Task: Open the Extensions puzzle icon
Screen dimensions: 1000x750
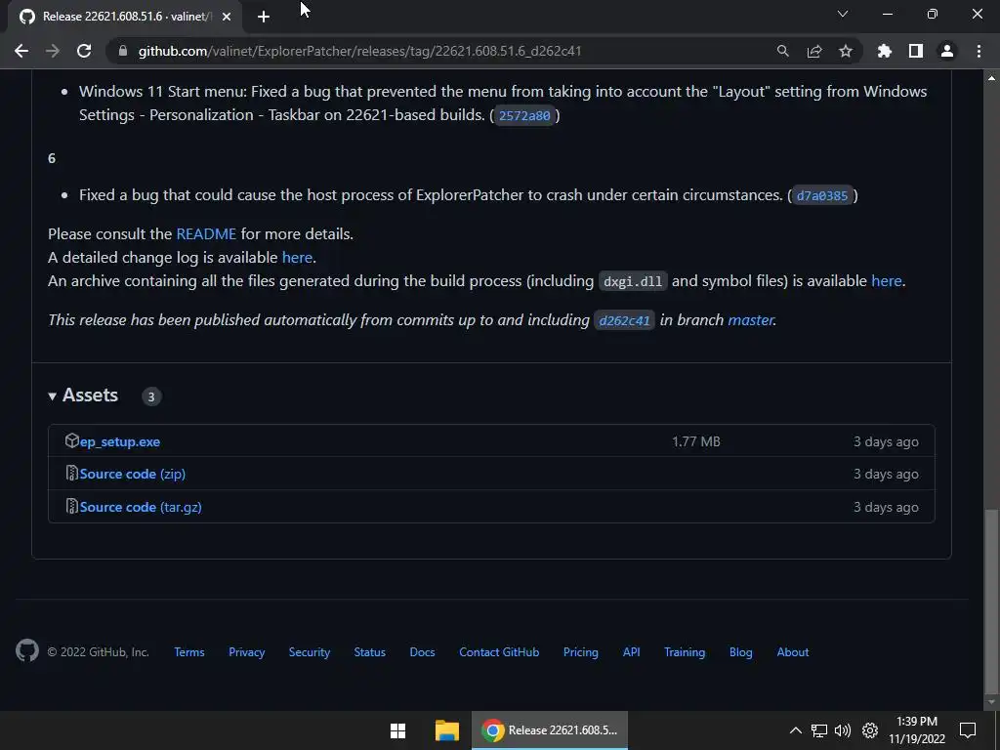Action: click(885, 51)
